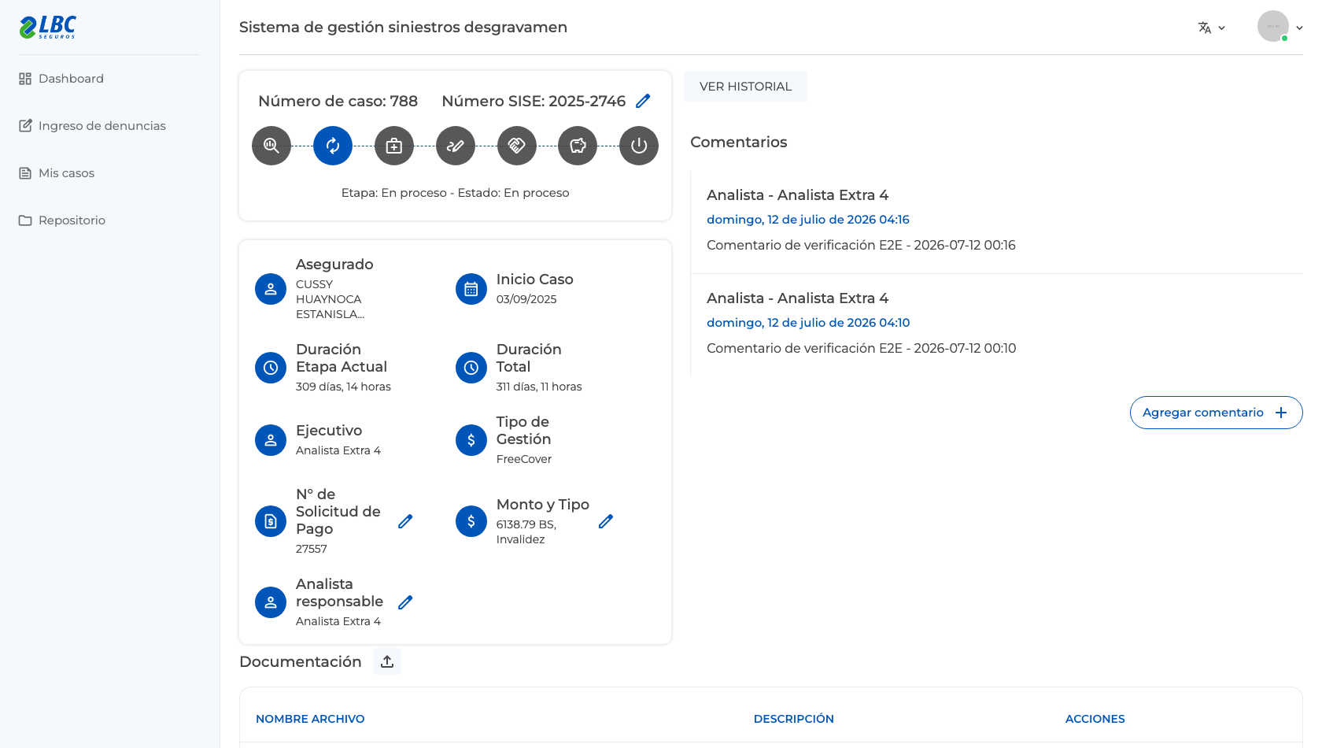1322x748 pixels.
Task: Edit the Monto y Tipo value
Action: pos(606,521)
